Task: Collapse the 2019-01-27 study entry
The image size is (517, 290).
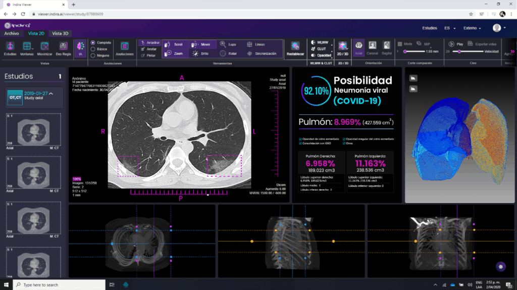Action: point(50,94)
